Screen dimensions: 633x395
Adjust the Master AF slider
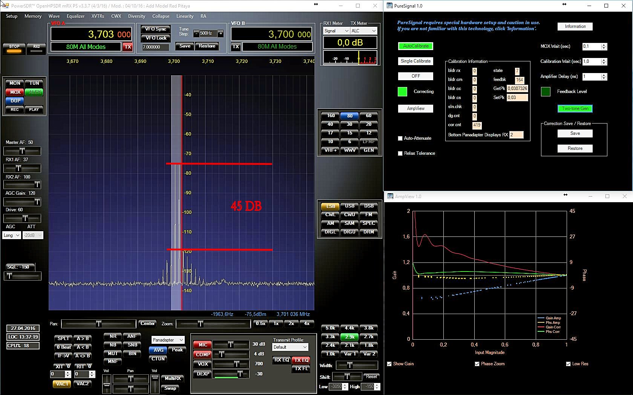tap(22, 151)
